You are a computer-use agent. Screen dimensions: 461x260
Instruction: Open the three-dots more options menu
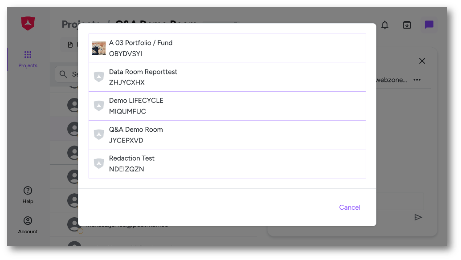[x=417, y=80]
